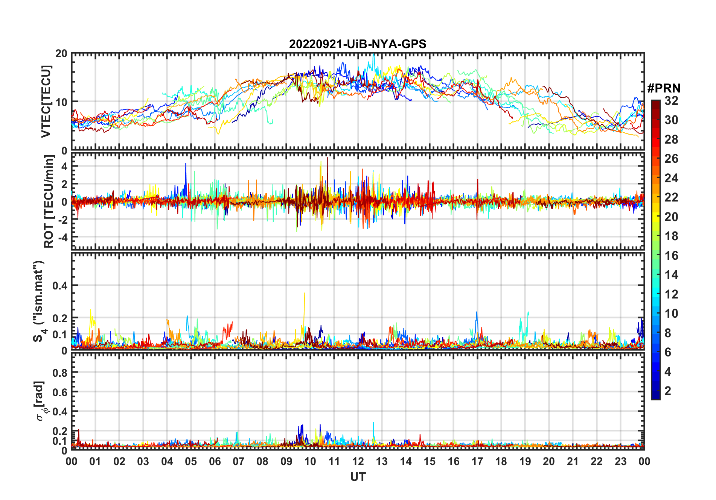Click x-axis tick label 19

pyautogui.click(x=525, y=461)
